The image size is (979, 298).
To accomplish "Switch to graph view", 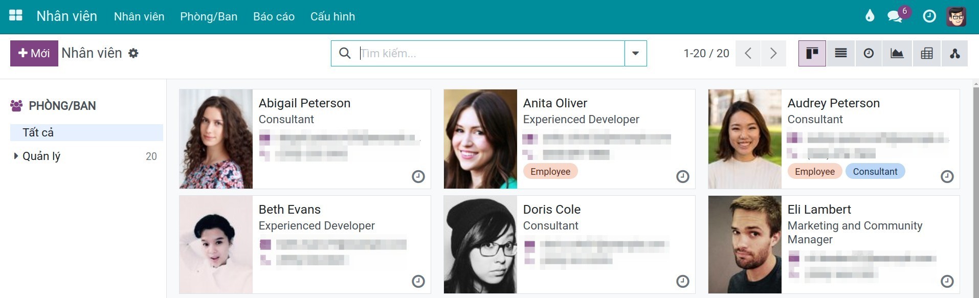I will 897,53.
